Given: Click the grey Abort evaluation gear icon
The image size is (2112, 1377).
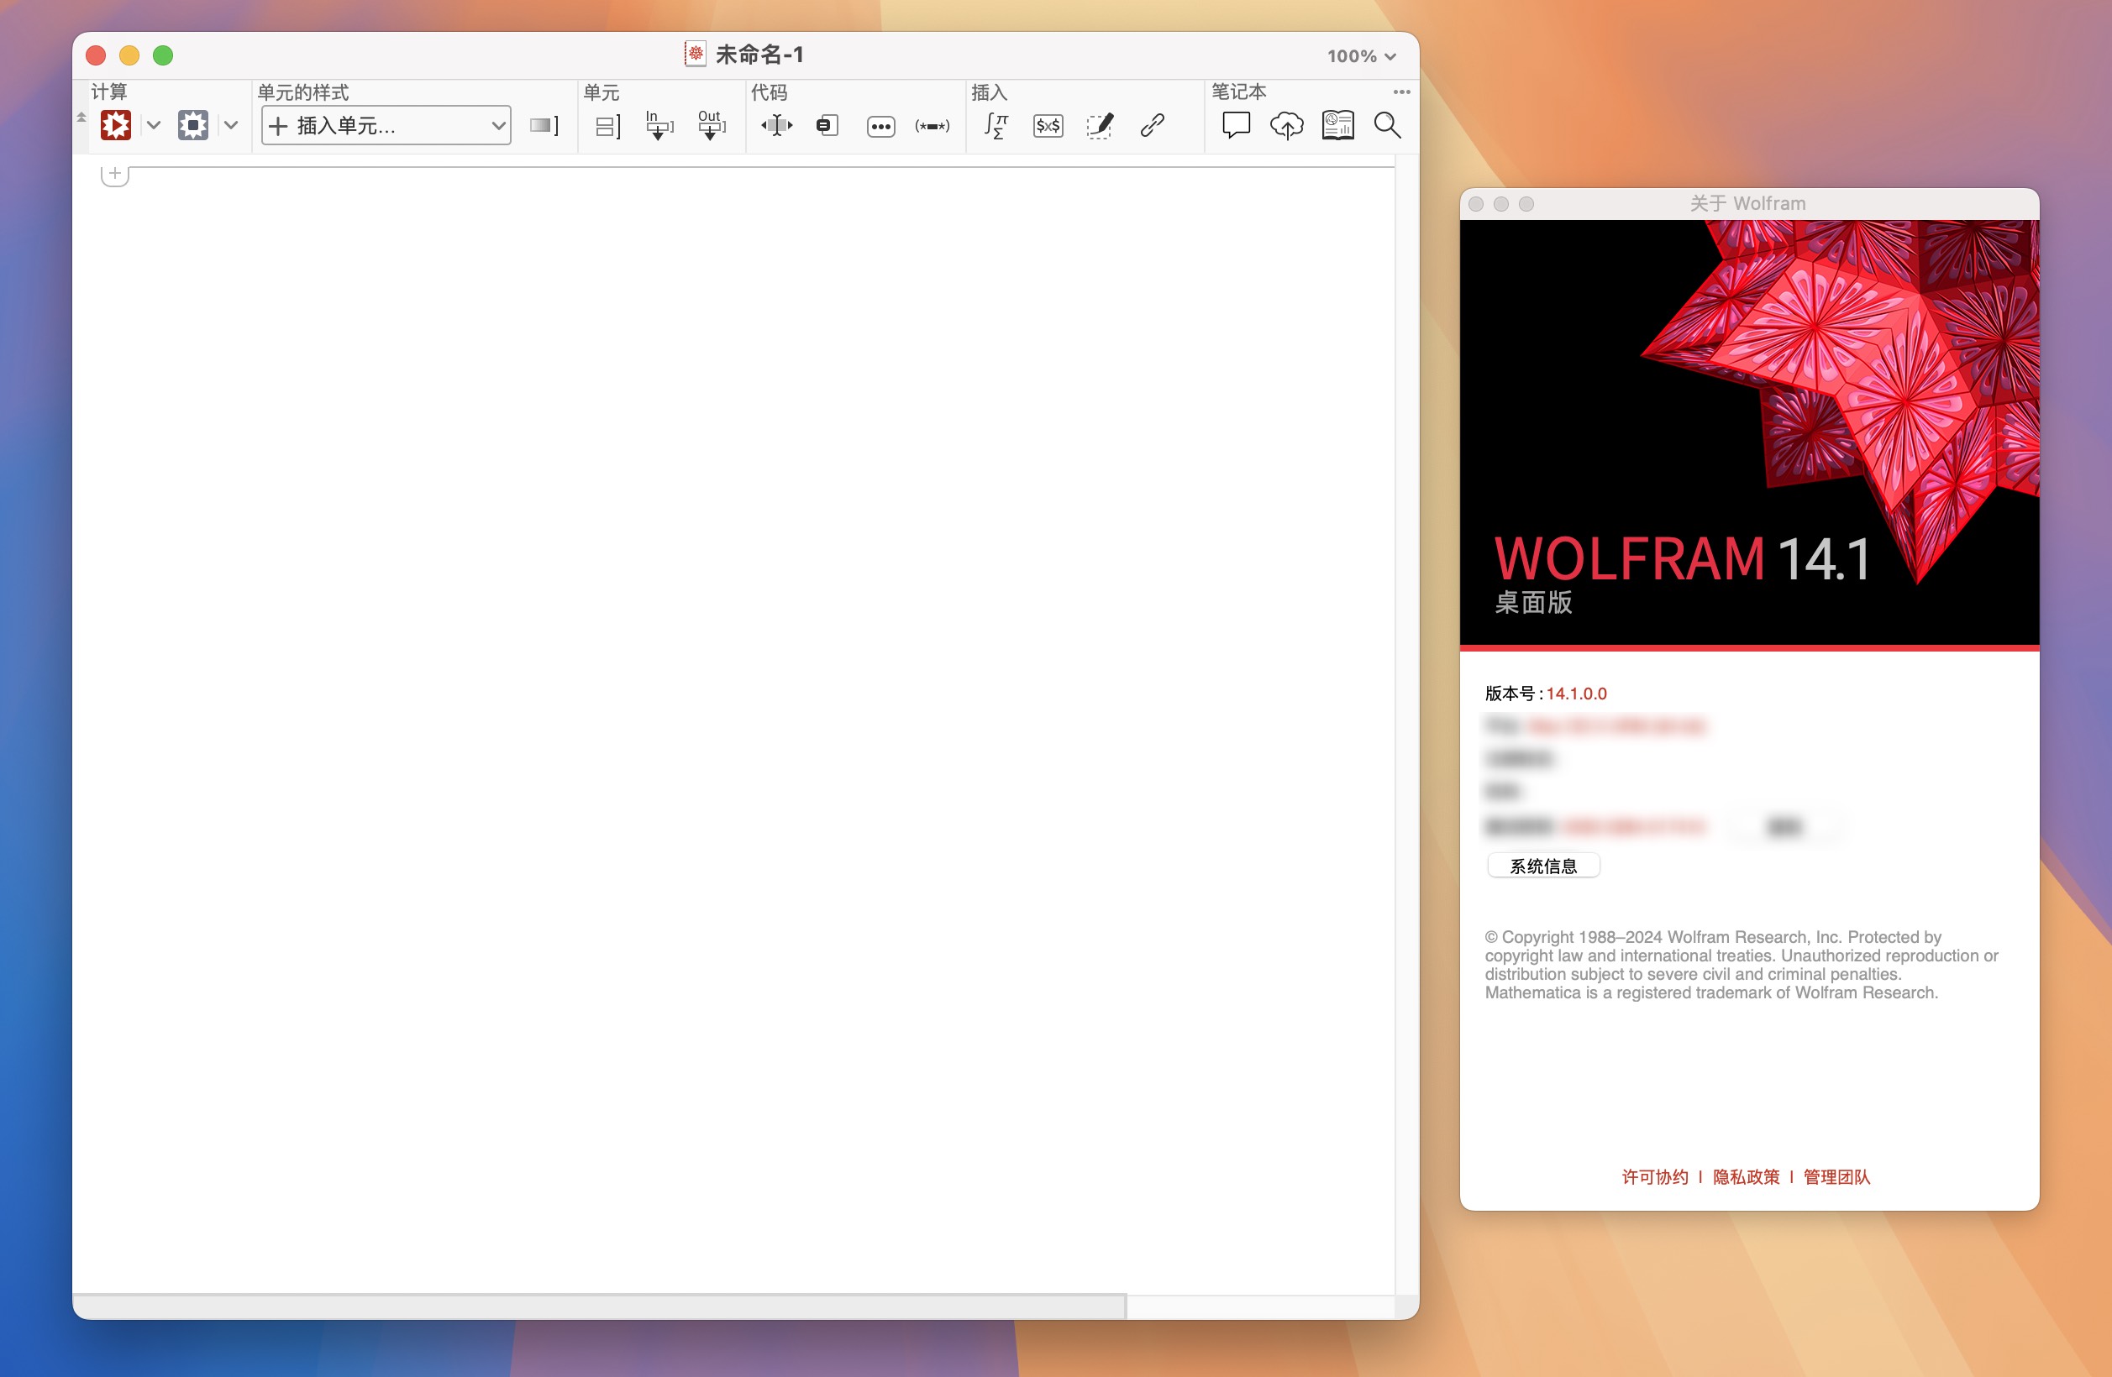Looking at the screenshot, I should (x=192, y=126).
